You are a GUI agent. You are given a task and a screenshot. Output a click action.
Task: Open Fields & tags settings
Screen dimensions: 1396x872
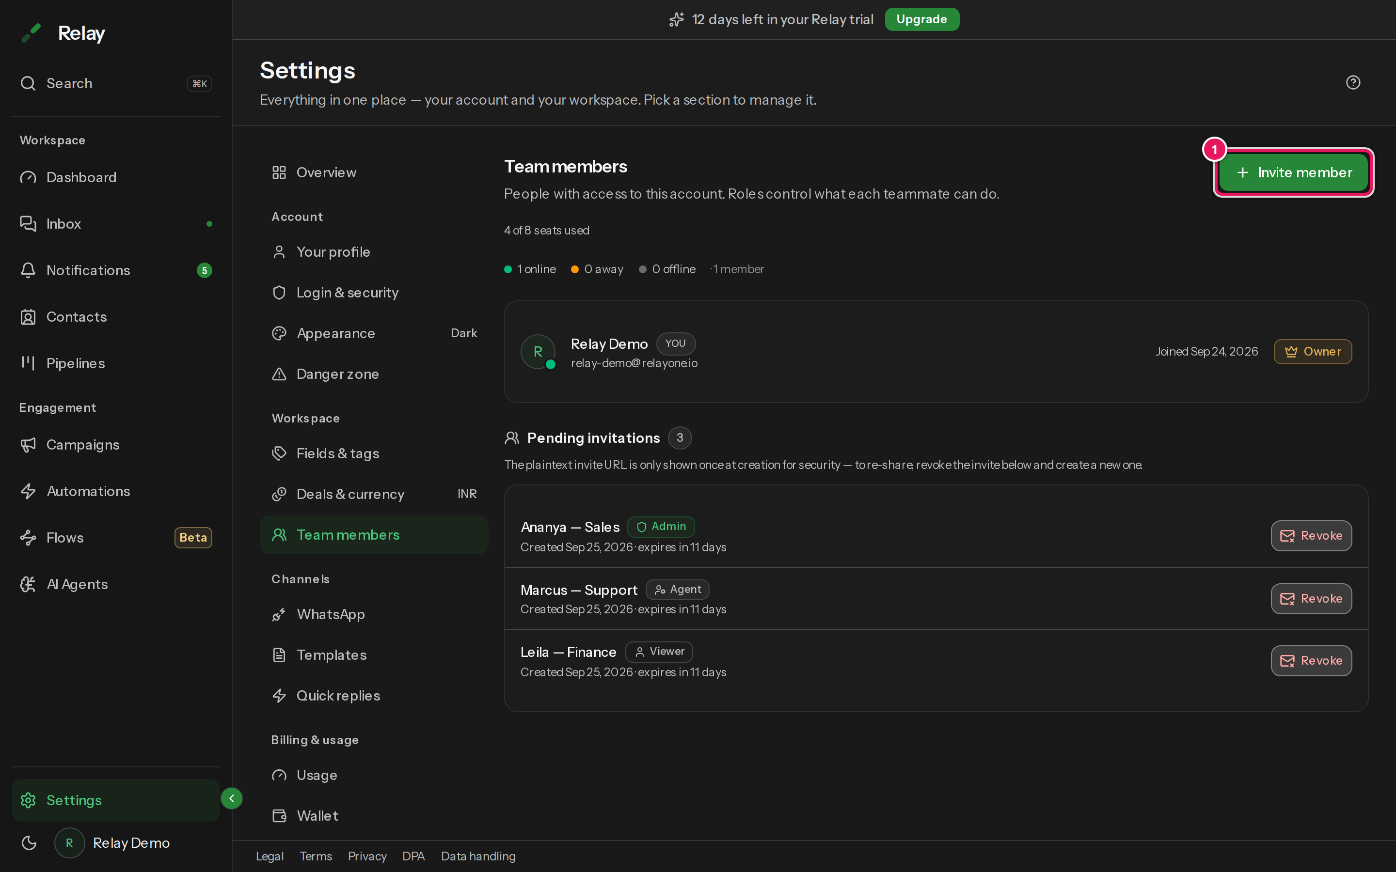[x=374, y=453]
